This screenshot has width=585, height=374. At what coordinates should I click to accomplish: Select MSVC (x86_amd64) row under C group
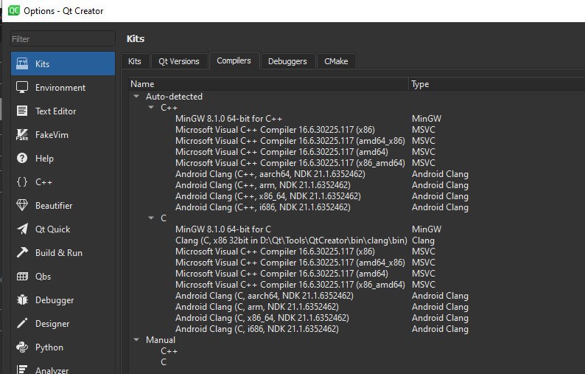290,285
